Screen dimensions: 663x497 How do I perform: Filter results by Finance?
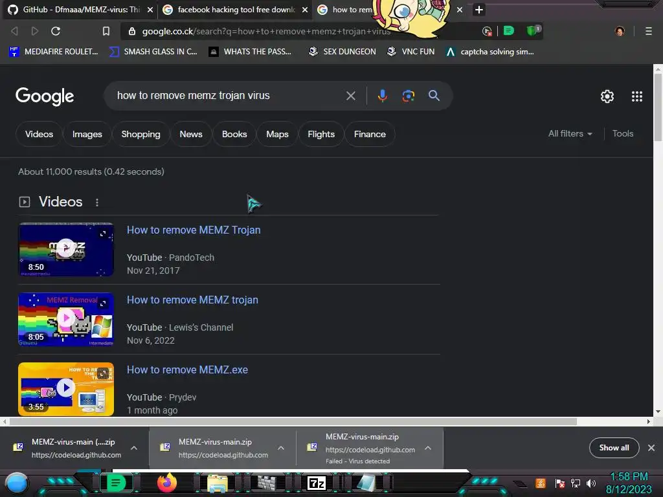[x=370, y=134]
